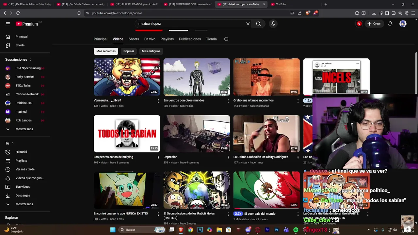Screen dimensions: 418x235
Task: Open the Brave Shields lion icon
Action: (308, 13)
